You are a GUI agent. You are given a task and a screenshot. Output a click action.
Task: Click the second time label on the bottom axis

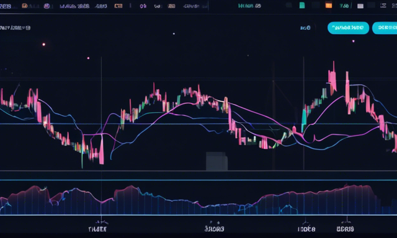(214, 229)
